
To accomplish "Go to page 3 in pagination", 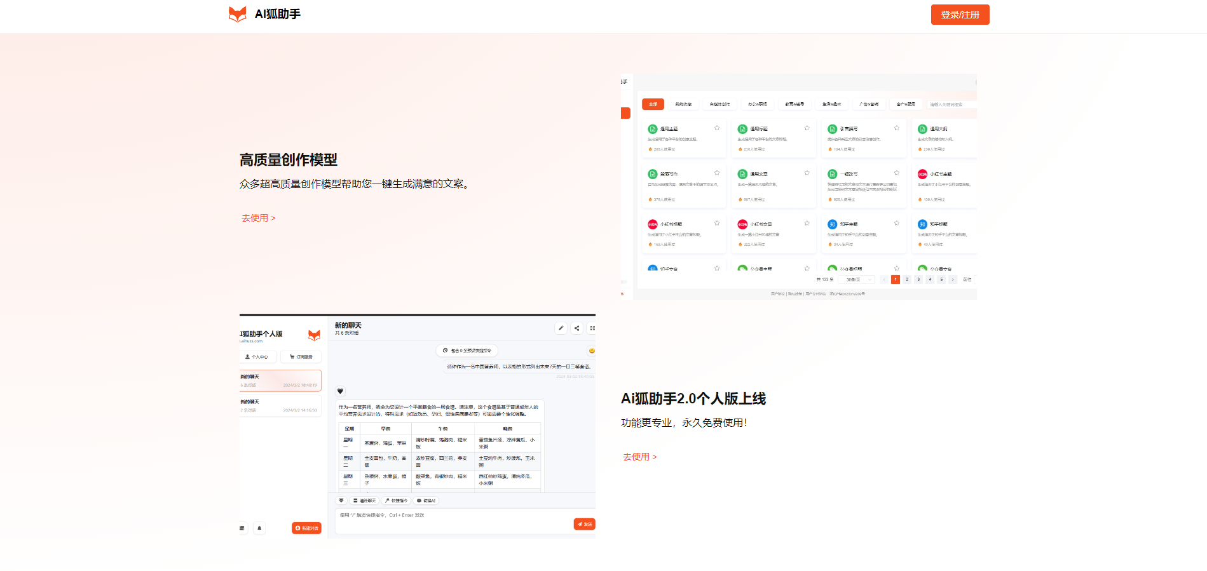I will [918, 279].
